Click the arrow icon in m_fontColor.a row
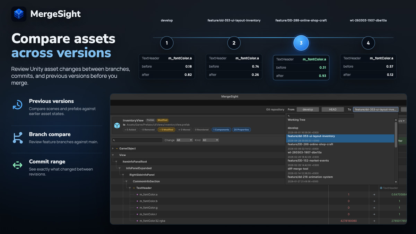This screenshot has width=416, height=234. 374,194
